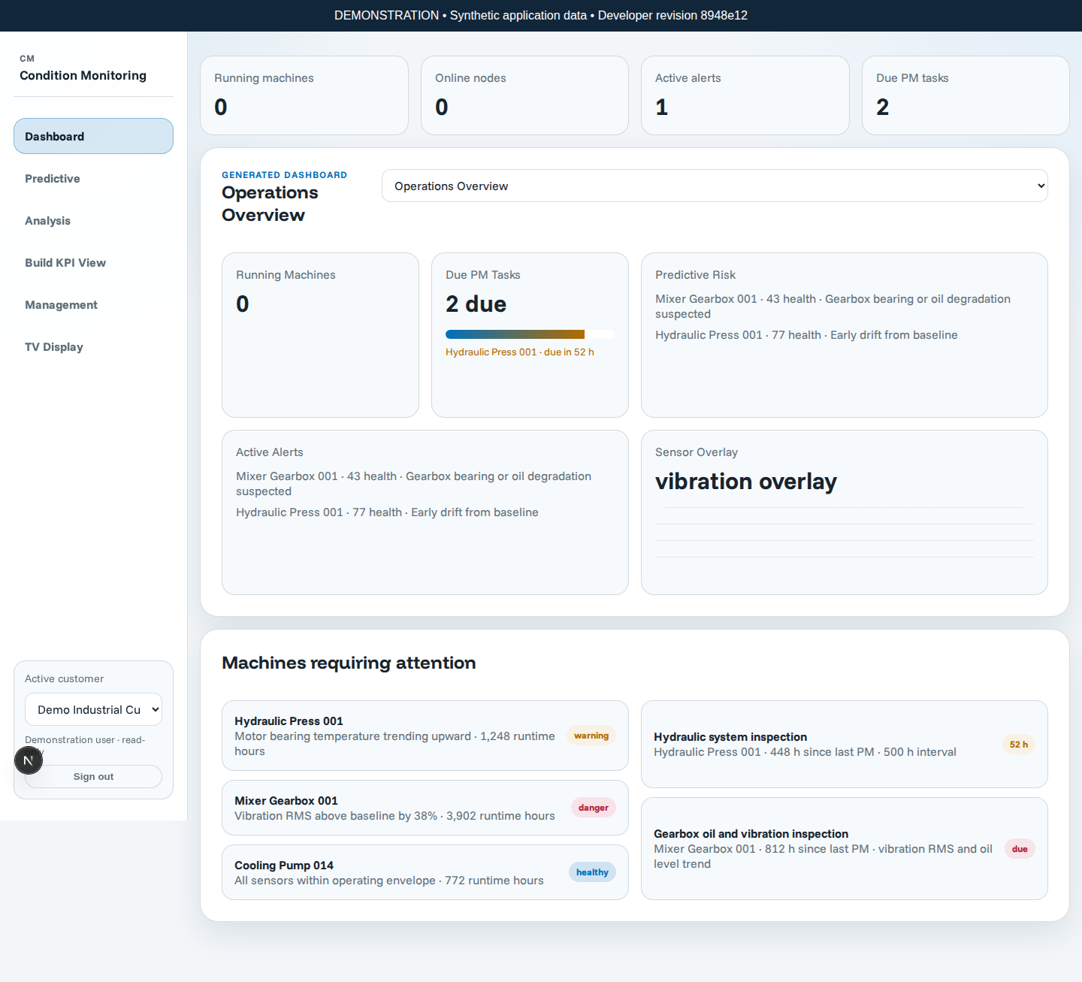Open the Dashboard page in sidebar
This screenshot has height=982, width=1082.
tap(93, 136)
